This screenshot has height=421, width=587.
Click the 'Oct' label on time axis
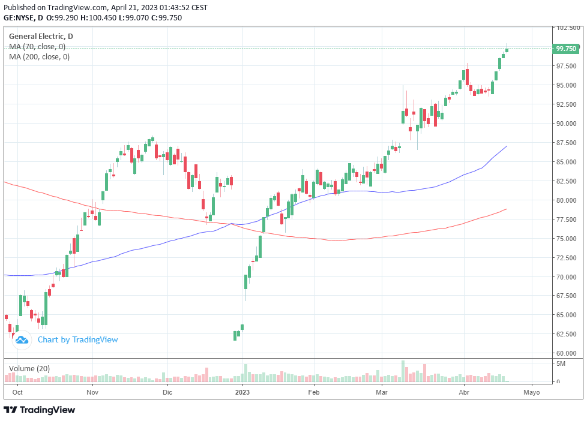[x=17, y=392]
